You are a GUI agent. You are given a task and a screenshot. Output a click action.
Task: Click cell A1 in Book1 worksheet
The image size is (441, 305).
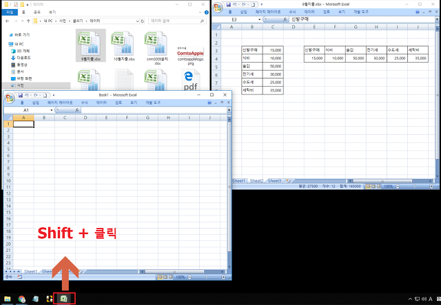click(x=23, y=124)
